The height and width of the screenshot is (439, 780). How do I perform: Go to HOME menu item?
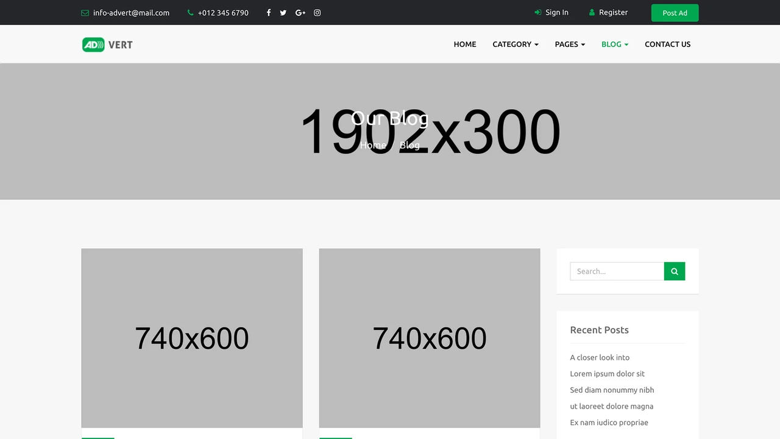point(465,45)
